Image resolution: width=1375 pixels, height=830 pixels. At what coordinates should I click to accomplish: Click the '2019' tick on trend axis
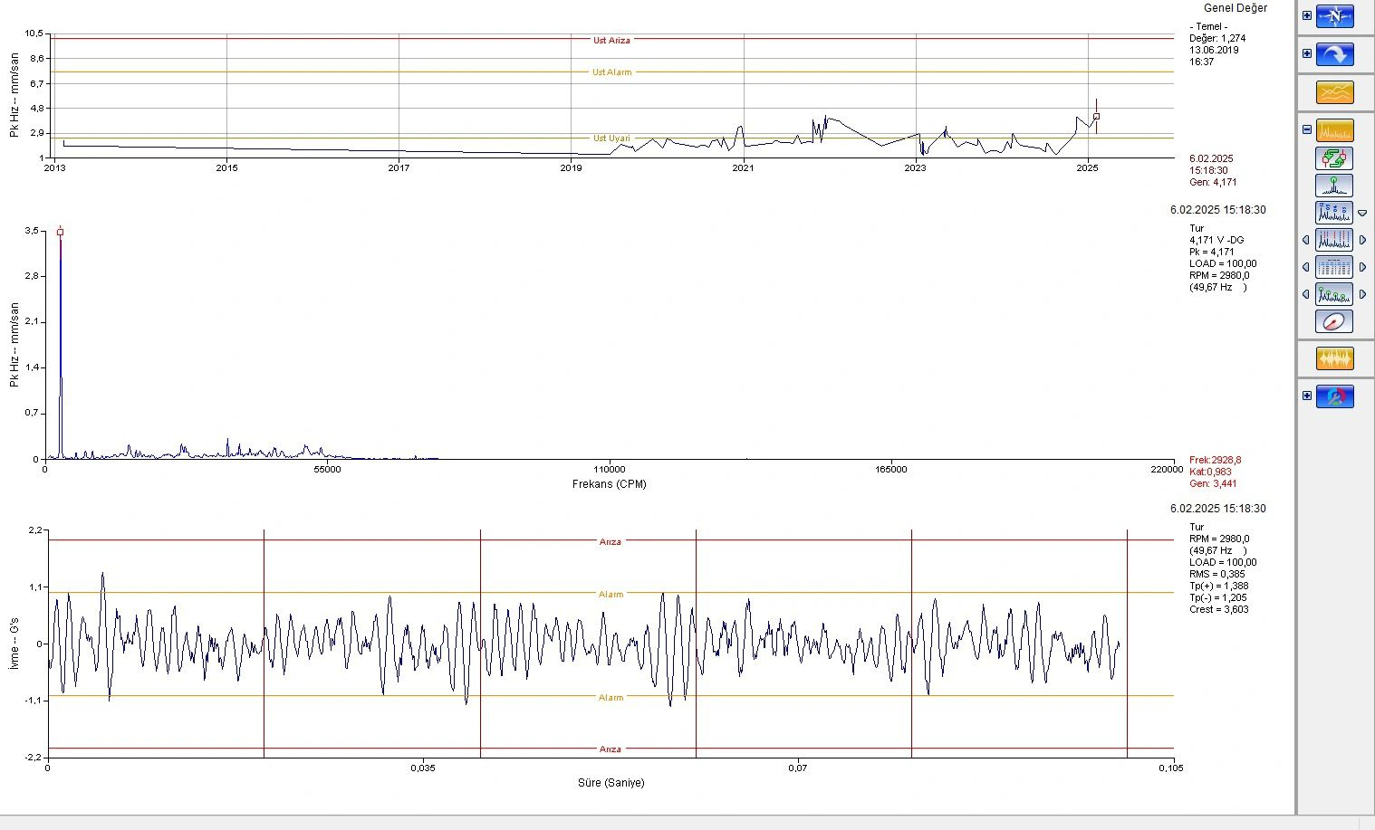click(x=571, y=168)
